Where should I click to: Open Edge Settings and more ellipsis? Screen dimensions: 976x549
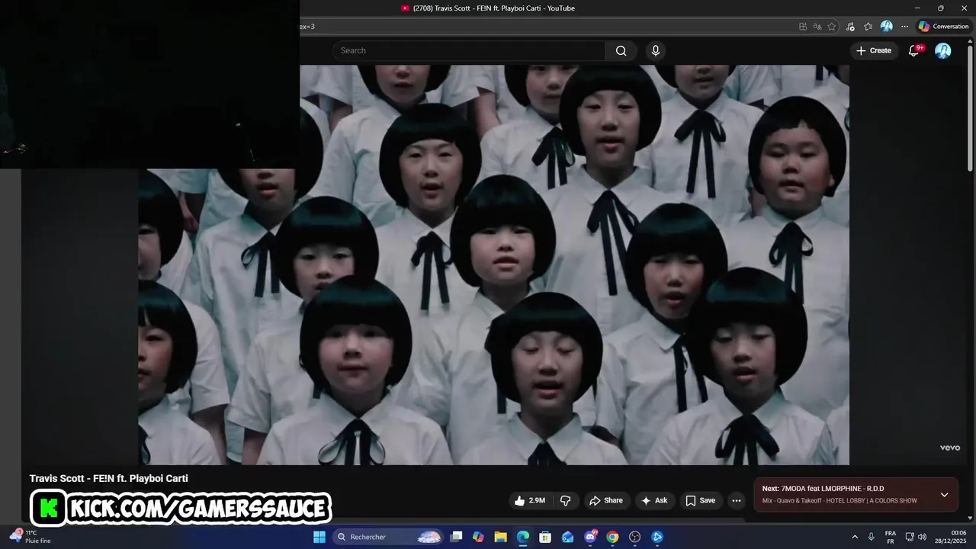(x=905, y=26)
